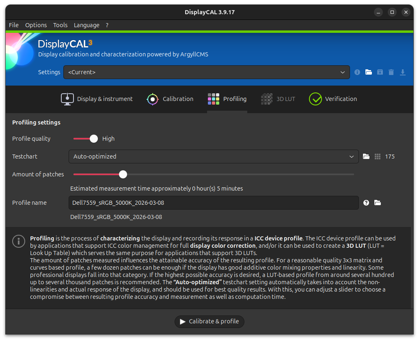Go to Display & instrument tab
This screenshot has height=341, width=419.
97,99
